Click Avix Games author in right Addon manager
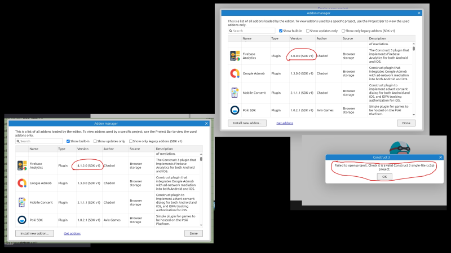Image resolution: width=451 pixels, height=253 pixels. click(325, 110)
